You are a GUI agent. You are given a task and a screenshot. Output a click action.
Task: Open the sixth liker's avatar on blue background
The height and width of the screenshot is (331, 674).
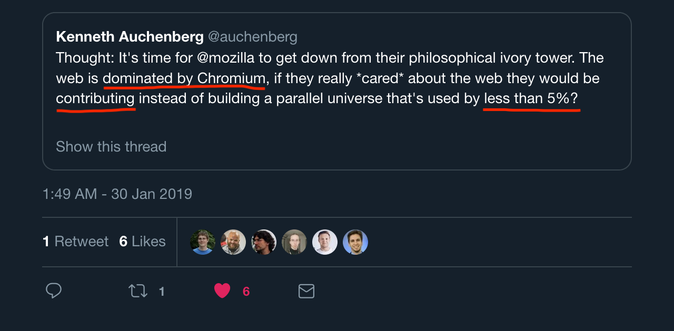tap(355, 242)
